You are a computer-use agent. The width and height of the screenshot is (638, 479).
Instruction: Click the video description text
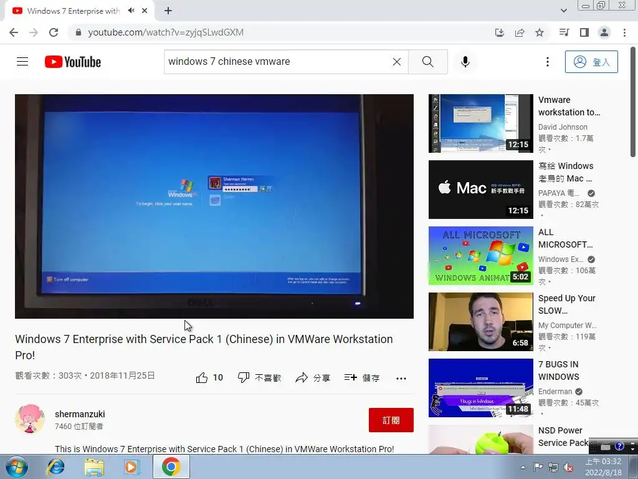[x=224, y=449]
